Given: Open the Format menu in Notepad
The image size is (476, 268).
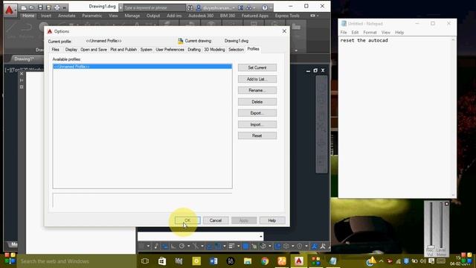Looking at the screenshot, I should click(370, 32).
